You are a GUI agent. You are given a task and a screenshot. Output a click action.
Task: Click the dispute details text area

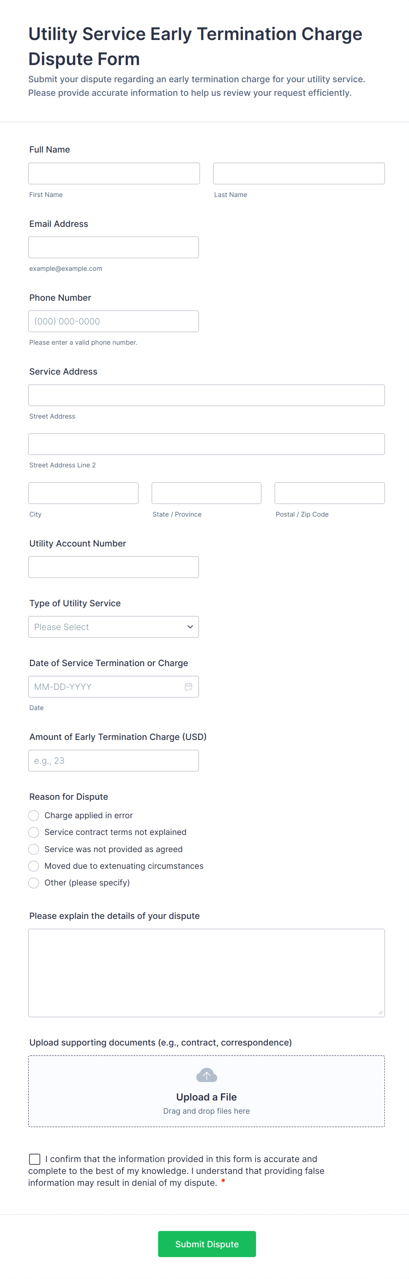click(x=206, y=973)
